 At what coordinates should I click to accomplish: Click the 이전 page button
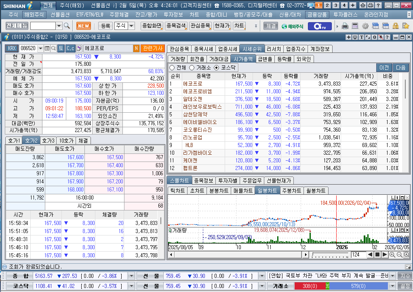384,68
